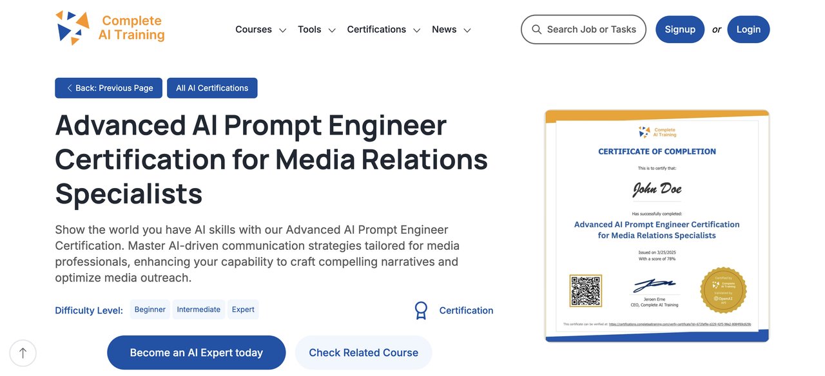Expand the Tools dropdown chevron
The height and width of the screenshot is (376, 825).
point(332,30)
